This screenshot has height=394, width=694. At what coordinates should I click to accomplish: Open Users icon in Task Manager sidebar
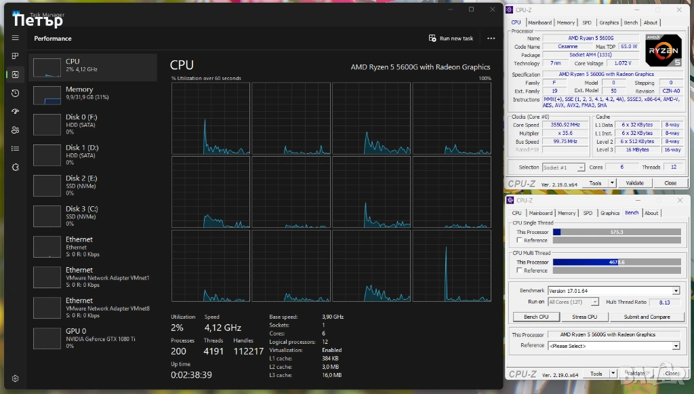click(x=16, y=130)
